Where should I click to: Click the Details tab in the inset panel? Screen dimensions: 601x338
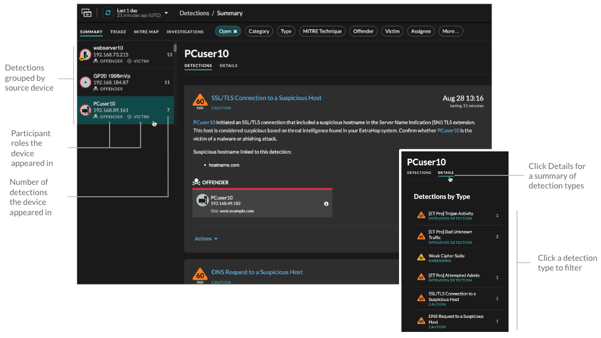[x=445, y=173]
